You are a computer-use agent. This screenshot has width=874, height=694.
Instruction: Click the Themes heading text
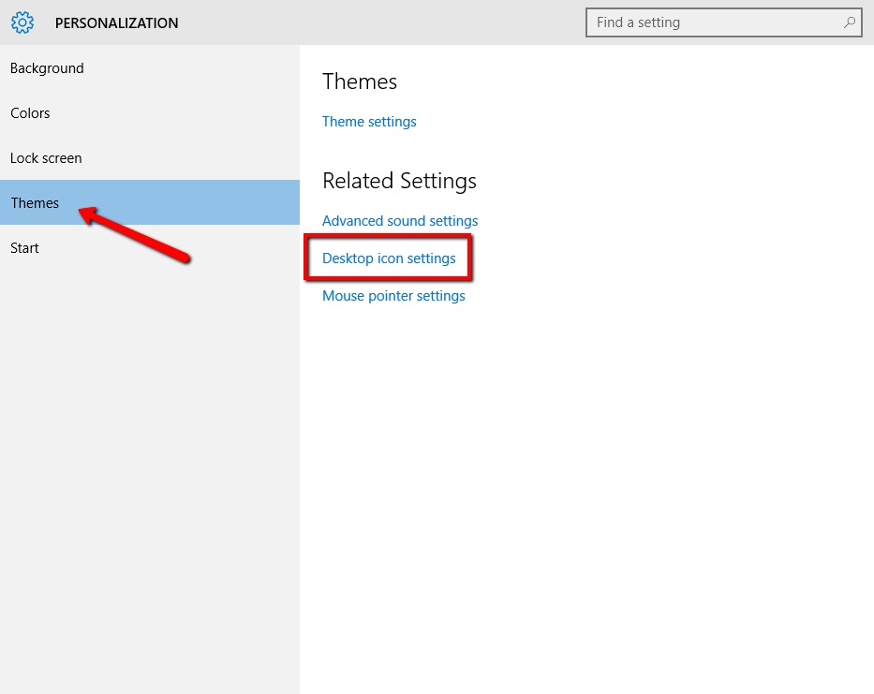tap(360, 81)
